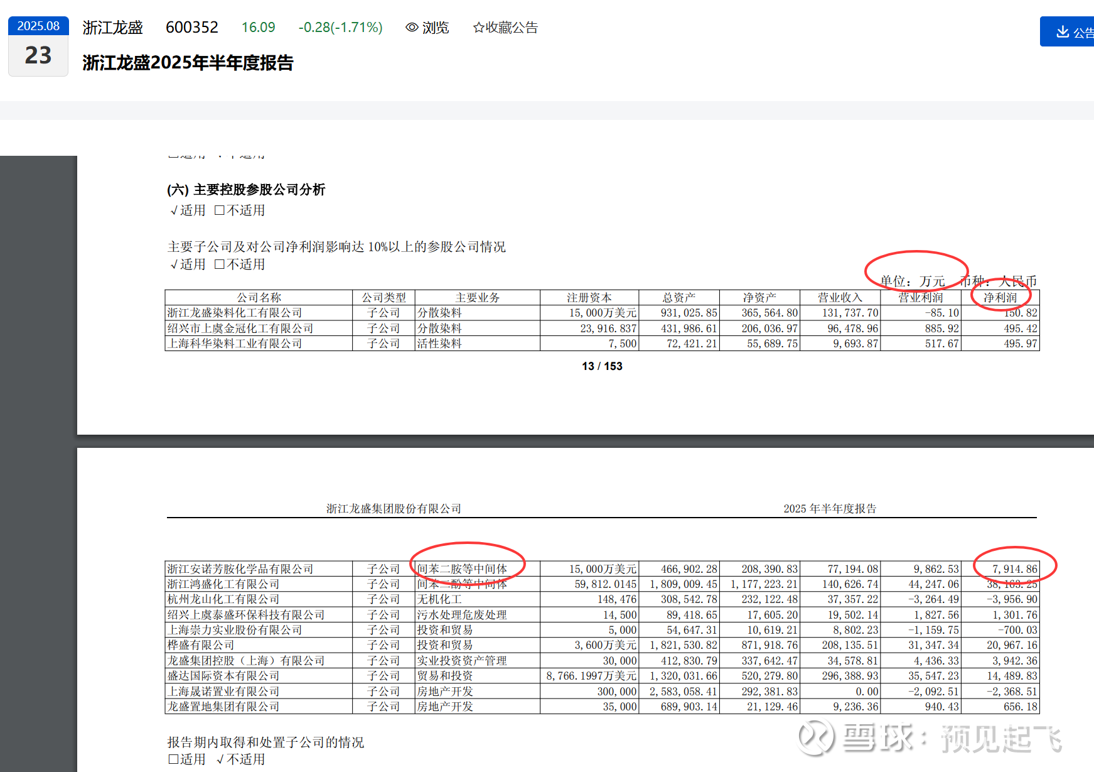The height and width of the screenshot is (772, 1094).
Task: Select the row name 杭州龙山化工有限公司
Action: coord(223,599)
